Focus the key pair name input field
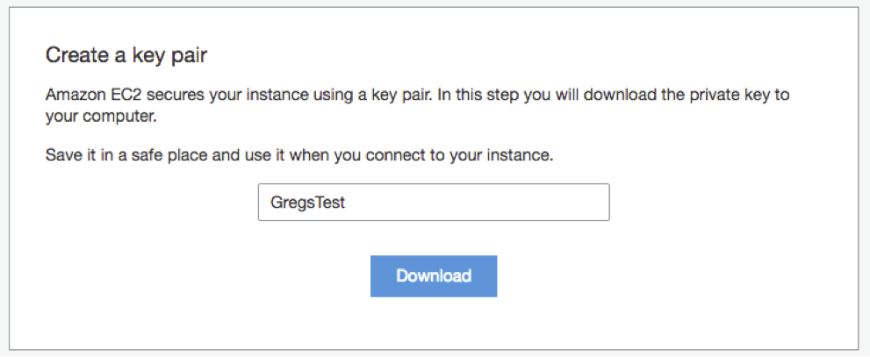 434,203
